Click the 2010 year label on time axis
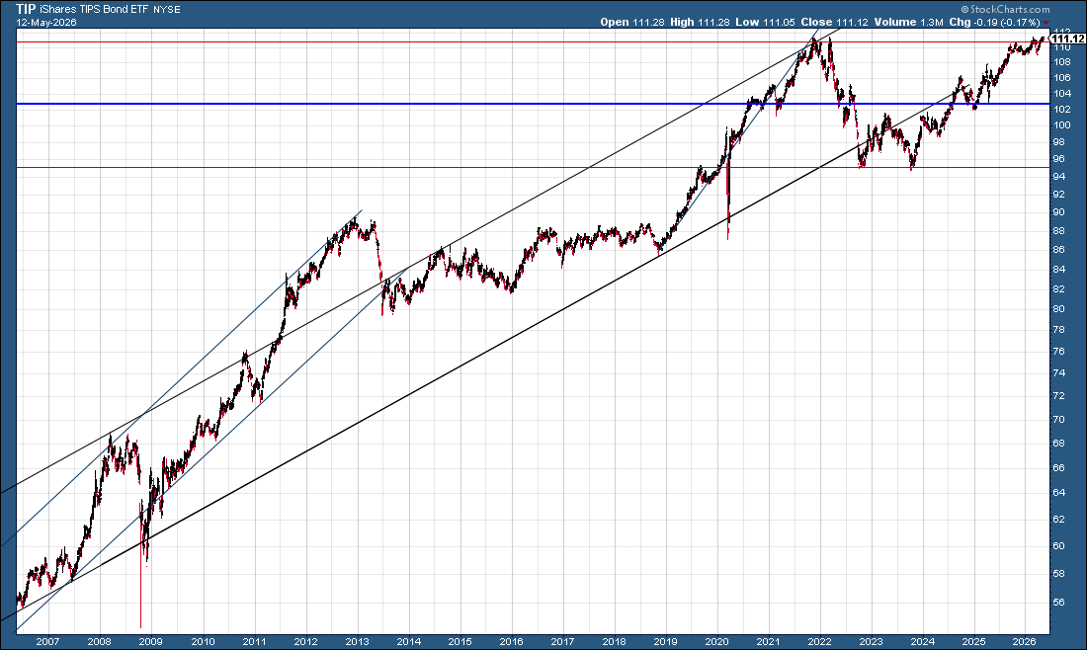This screenshot has width=1087, height=650. pos(203,642)
